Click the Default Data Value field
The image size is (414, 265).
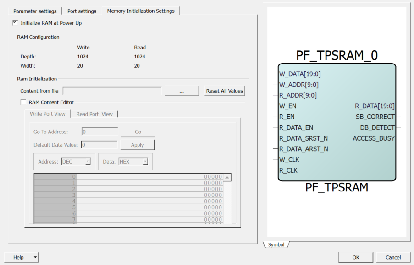(x=99, y=145)
